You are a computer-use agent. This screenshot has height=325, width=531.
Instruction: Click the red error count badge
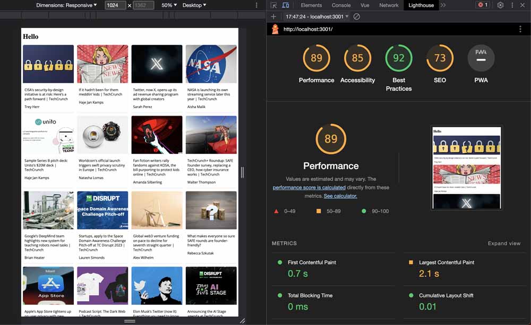pyautogui.click(x=483, y=5)
